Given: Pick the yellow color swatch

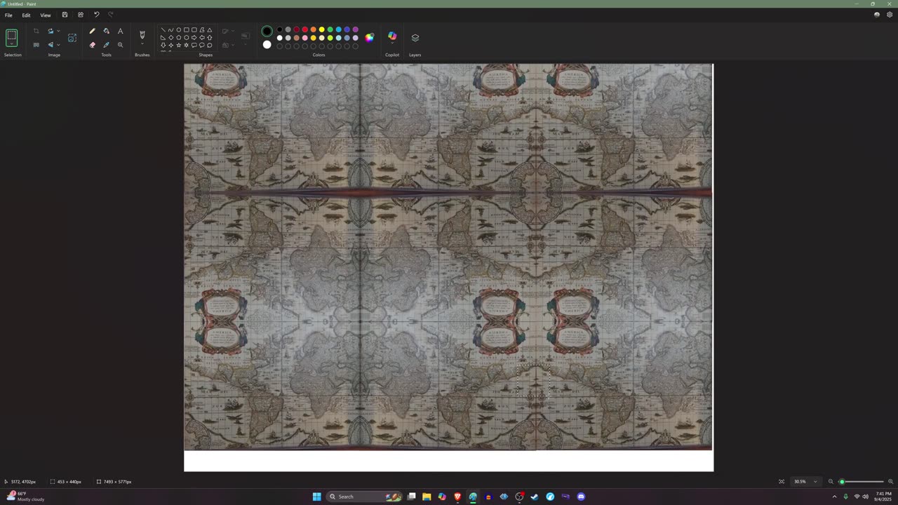Looking at the screenshot, I should (x=321, y=29).
